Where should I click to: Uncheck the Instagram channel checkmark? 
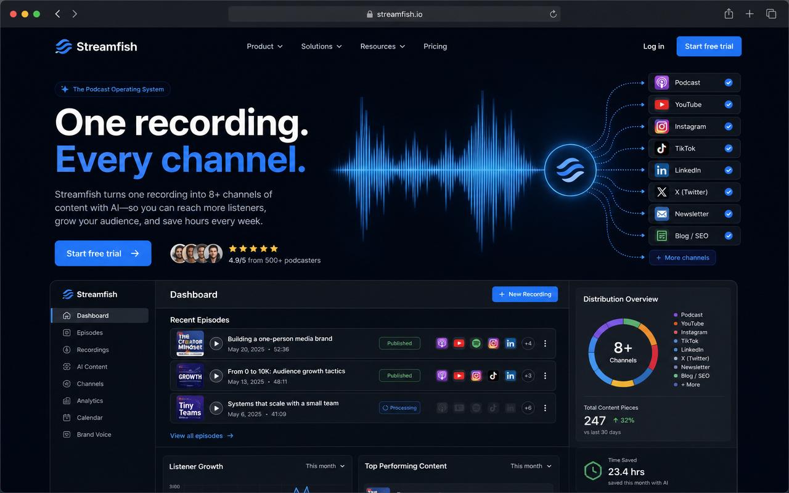click(x=729, y=126)
